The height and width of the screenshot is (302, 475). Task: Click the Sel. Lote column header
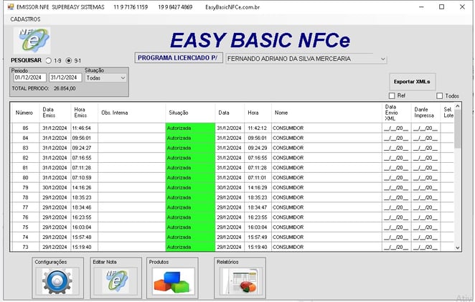coord(448,113)
